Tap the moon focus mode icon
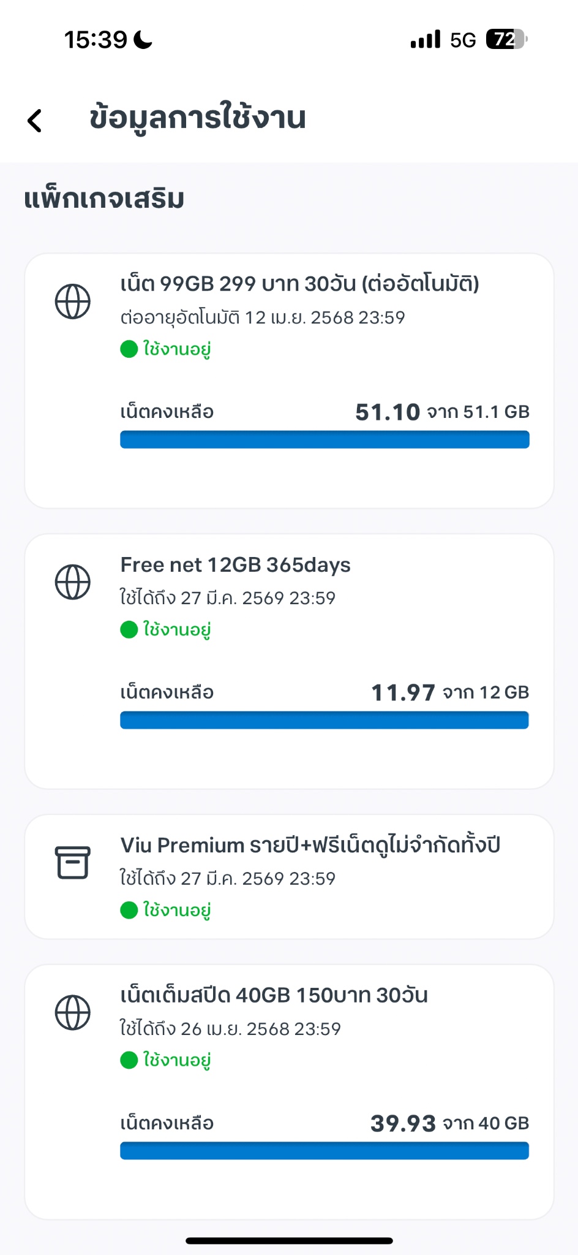The image size is (578, 1255). coord(143,40)
